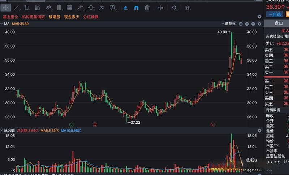This screenshot has width=289, height=175.
Task: Click the red Q marker on the timeline
Action: point(95,125)
